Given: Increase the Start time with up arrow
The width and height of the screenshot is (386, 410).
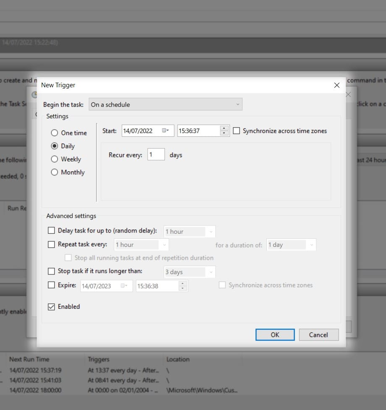Looking at the screenshot, I should coord(224,128).
